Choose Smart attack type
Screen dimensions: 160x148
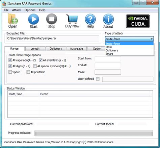[129, 54]
